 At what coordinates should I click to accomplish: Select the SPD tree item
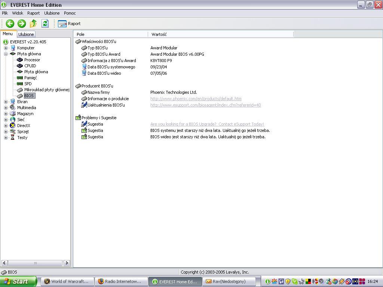[28, 84]
